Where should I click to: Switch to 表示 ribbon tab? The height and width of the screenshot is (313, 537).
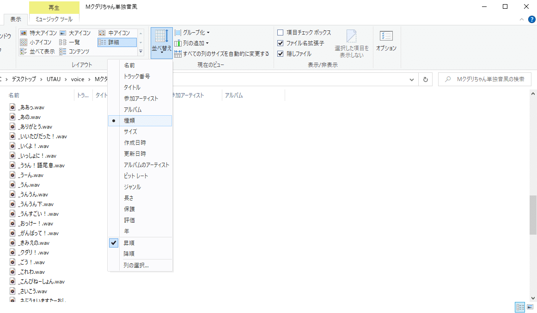(15, 19)
